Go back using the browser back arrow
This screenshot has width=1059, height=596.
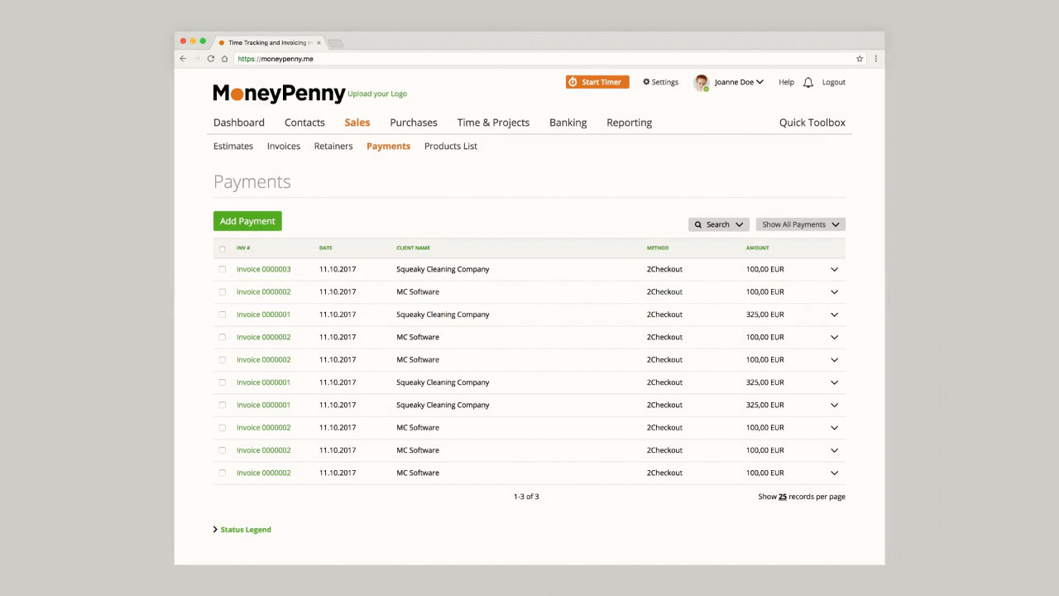183,59
